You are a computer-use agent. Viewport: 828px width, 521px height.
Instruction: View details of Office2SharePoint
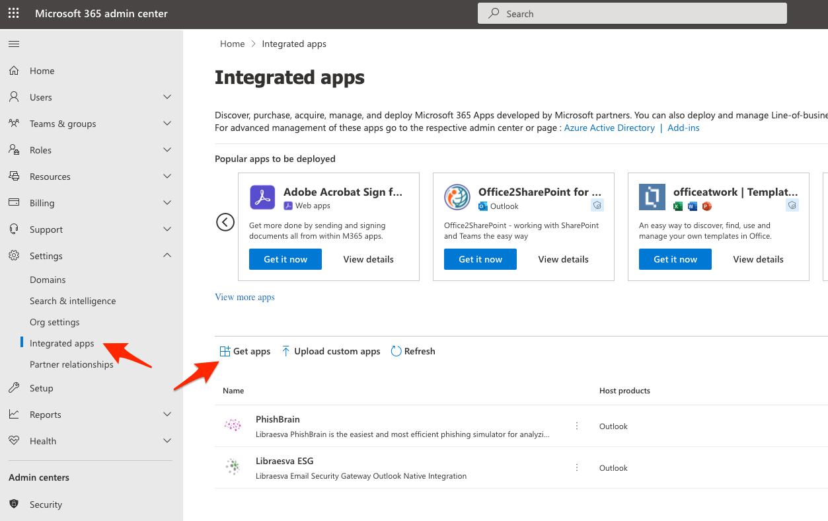tap(564, 259)
